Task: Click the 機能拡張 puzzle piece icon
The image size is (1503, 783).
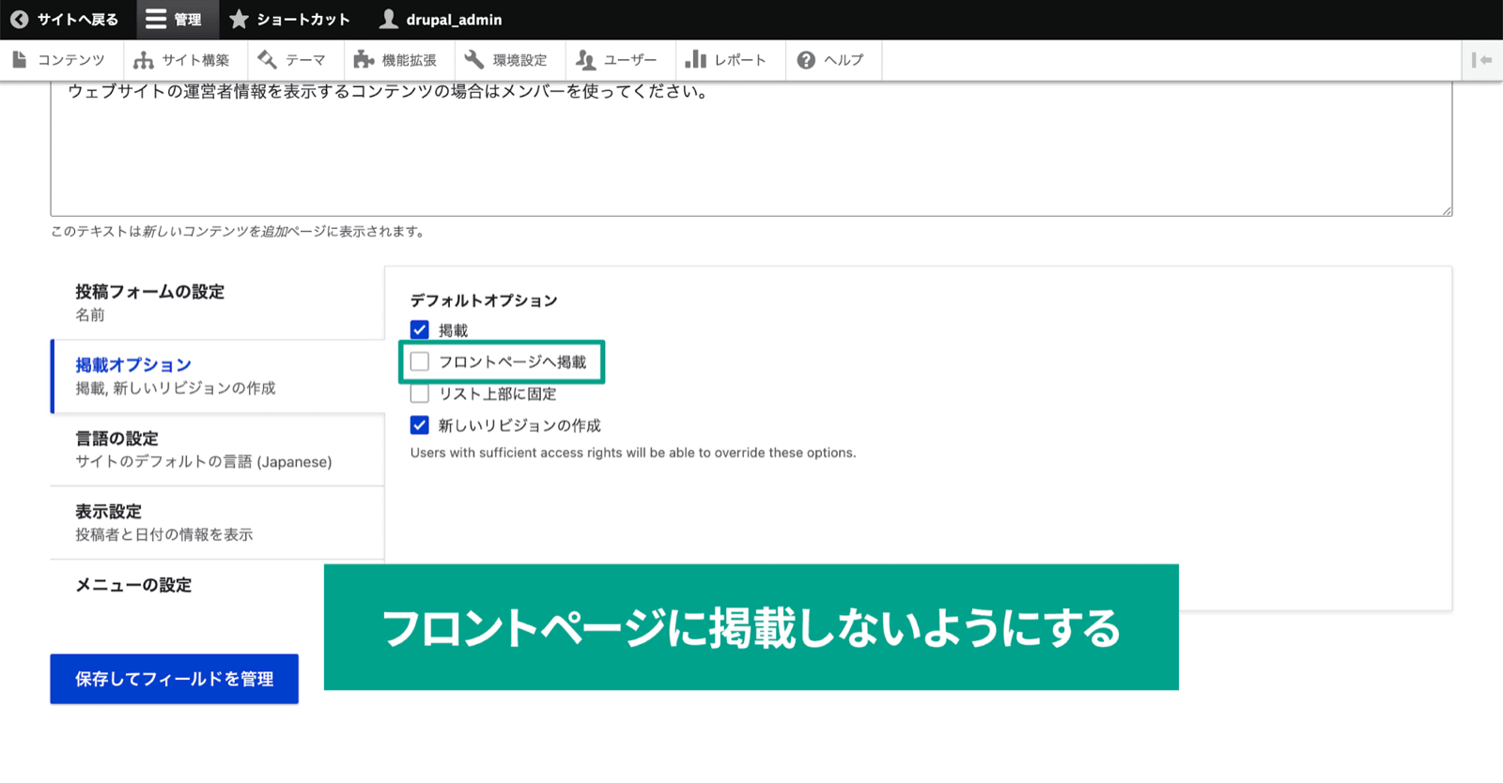Action: tap(364, 60)
